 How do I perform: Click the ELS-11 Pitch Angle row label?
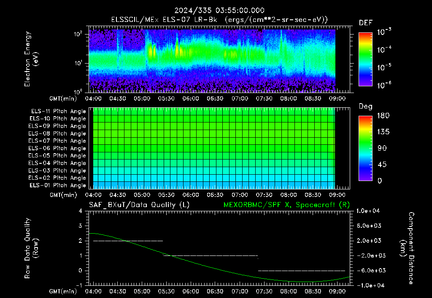pyautogui.click(x=58, y=112)
